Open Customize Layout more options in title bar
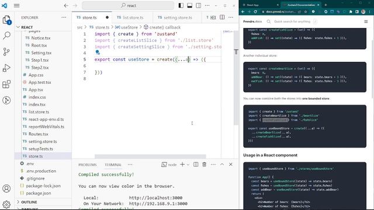Image resolution: width=374 pixels, height=210 pixels. (x=207, y=5)
